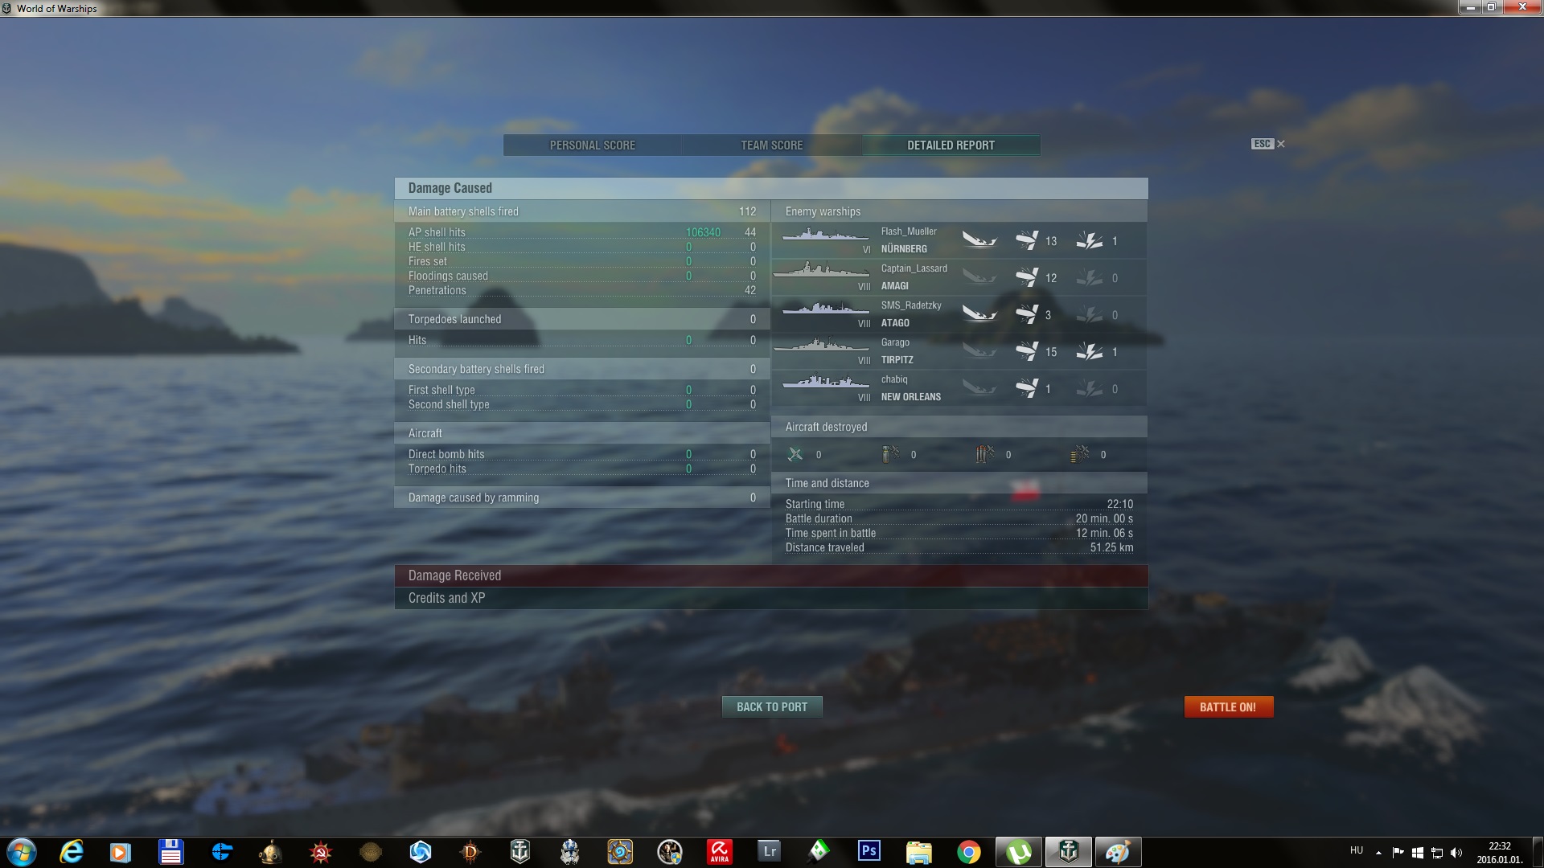The image size is (1544, 868).
Task: Click the HU language indicator
Action: [1357, 850]
